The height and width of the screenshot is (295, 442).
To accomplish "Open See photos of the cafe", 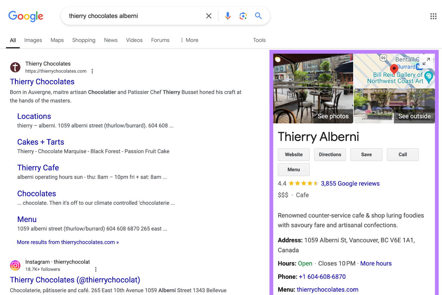I will click(333, 116).
